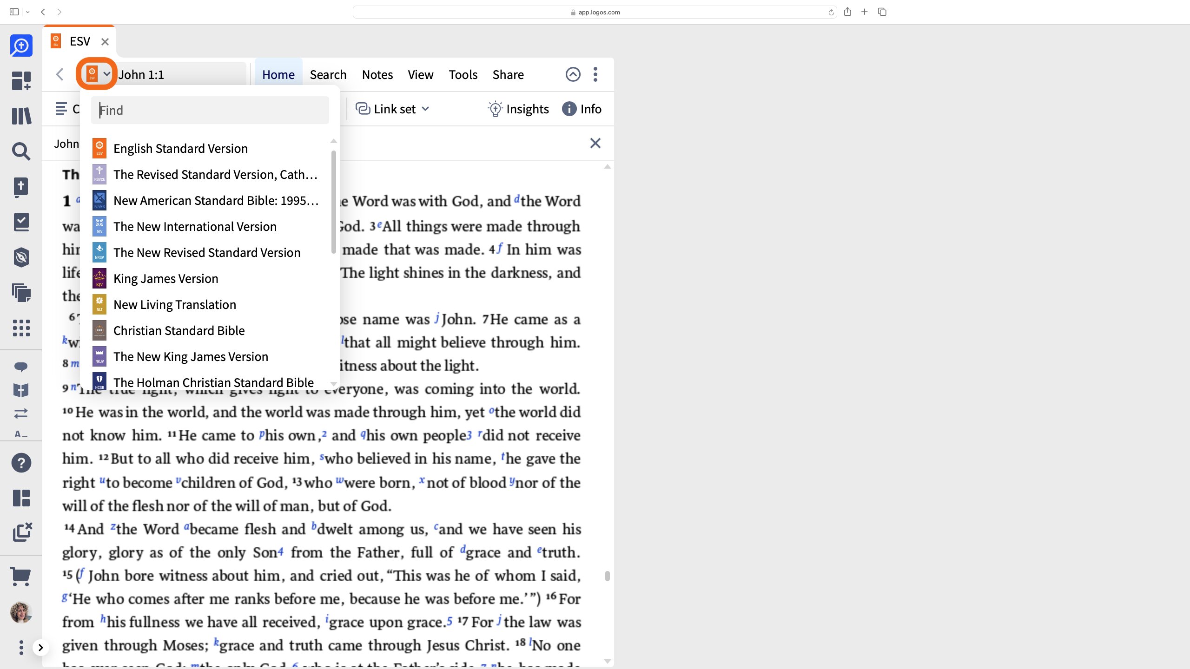Open the ESV resource picker dropdown
The image size is (1190, 669).
(x=98, y=74)
